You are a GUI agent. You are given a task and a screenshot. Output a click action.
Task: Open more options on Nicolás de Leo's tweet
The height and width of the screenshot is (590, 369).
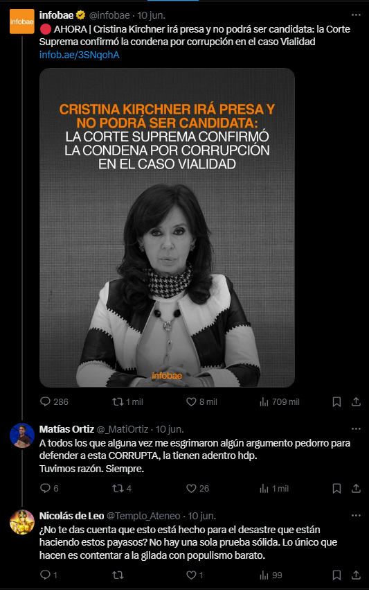pos(356,516)
